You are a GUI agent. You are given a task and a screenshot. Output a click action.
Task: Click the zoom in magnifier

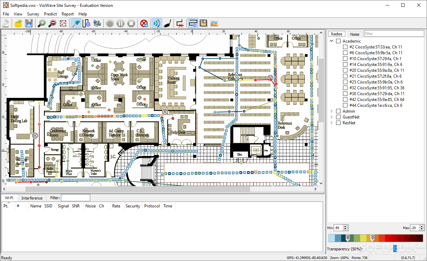[x=42, y=23]
